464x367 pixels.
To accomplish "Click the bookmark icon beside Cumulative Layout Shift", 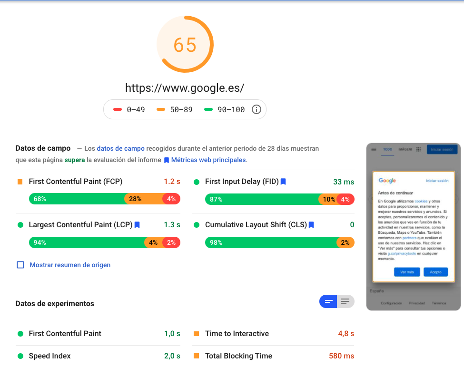I will [x=311, y=225].
